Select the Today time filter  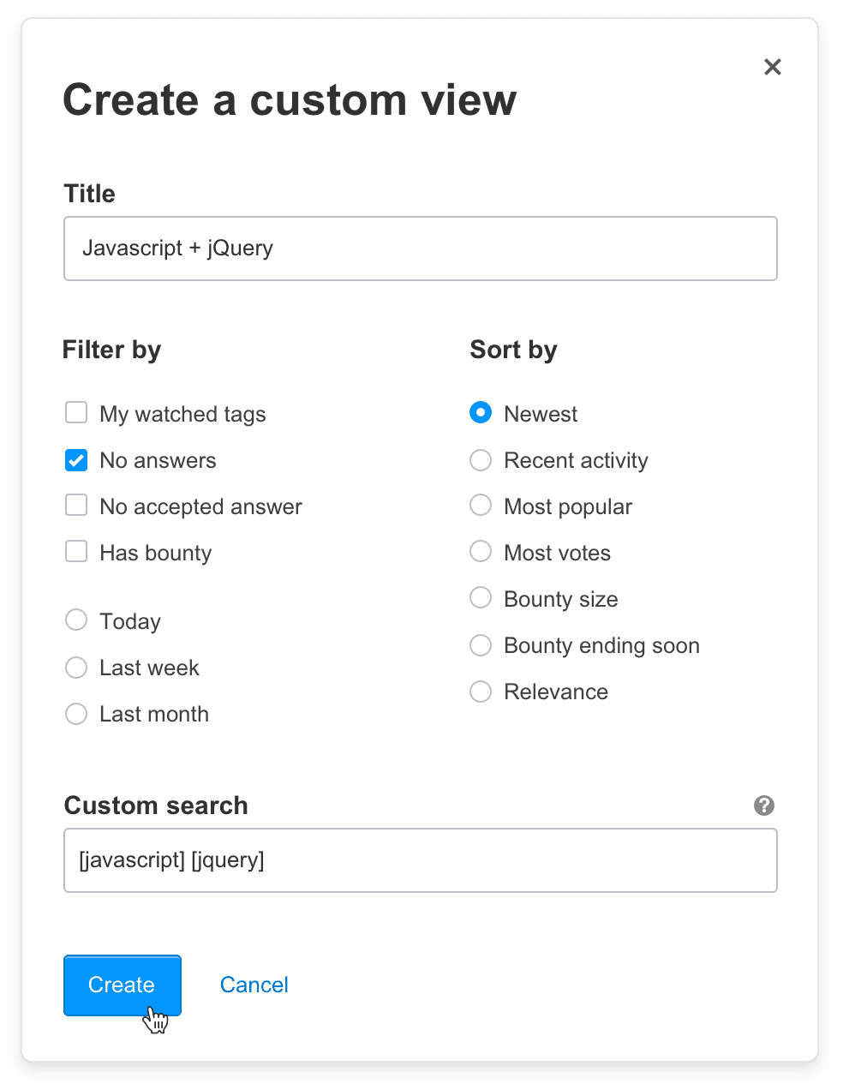pos(76,620)
